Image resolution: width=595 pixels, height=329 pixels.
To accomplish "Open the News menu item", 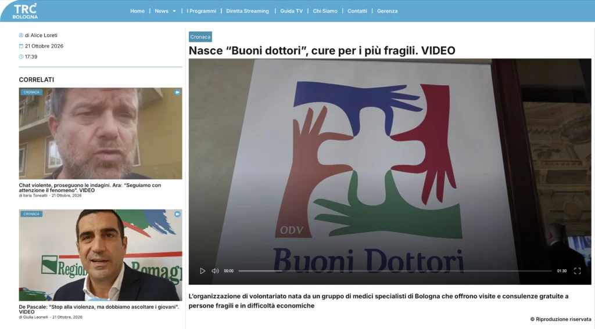I will (162, 11).
